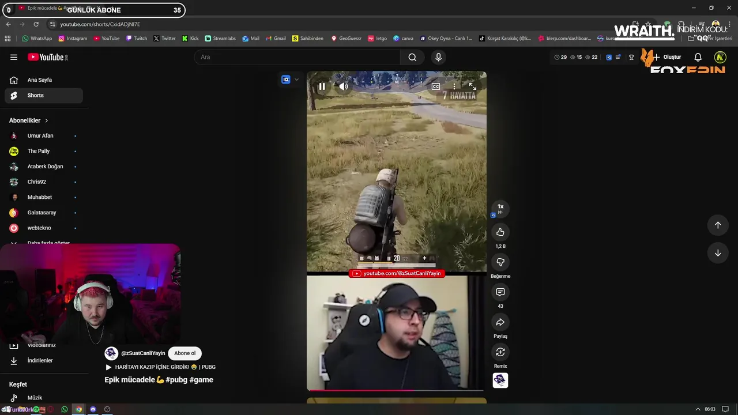Mute the Short's volume
738x415 pixels.
[344, 86]
